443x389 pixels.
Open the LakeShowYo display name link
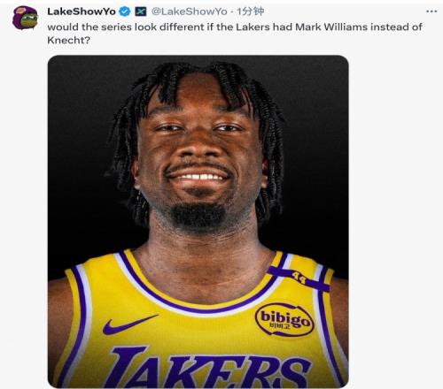click(x=82, y=11)
